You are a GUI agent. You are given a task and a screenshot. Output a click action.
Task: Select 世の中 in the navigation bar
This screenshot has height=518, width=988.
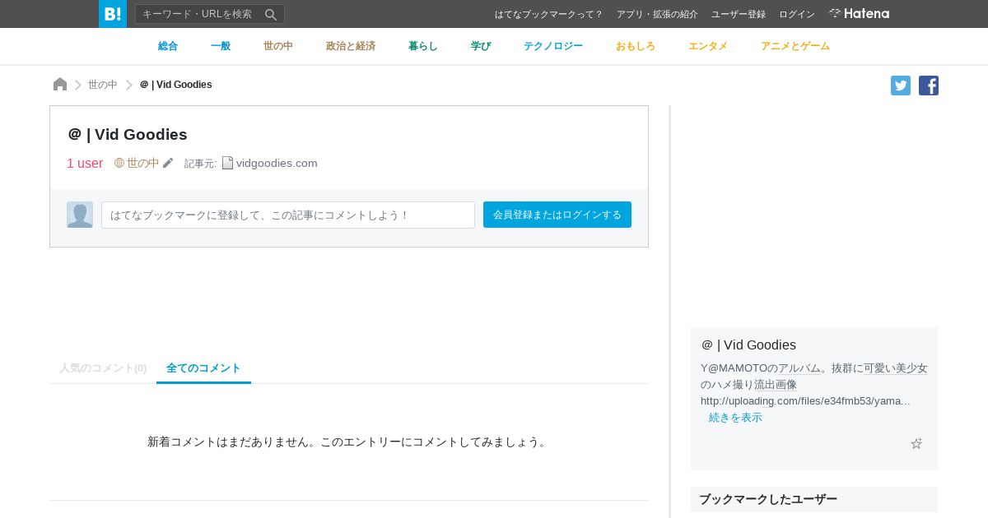click(278, 46)
